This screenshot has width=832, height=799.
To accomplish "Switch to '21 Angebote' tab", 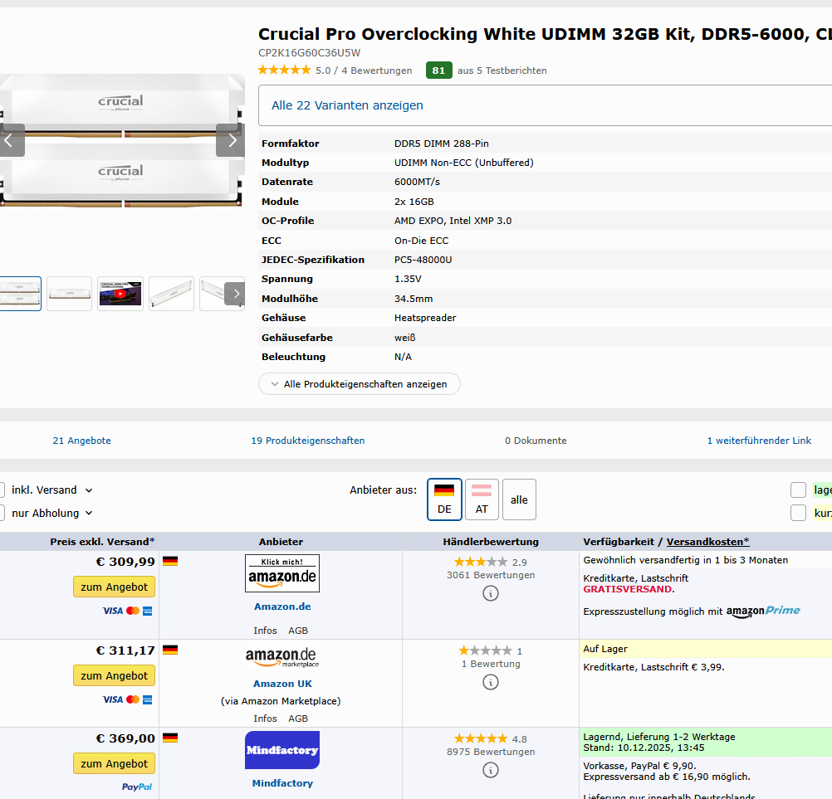I will pos(81,441).
